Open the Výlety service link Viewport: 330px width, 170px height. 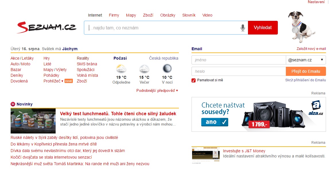[61, 70]
